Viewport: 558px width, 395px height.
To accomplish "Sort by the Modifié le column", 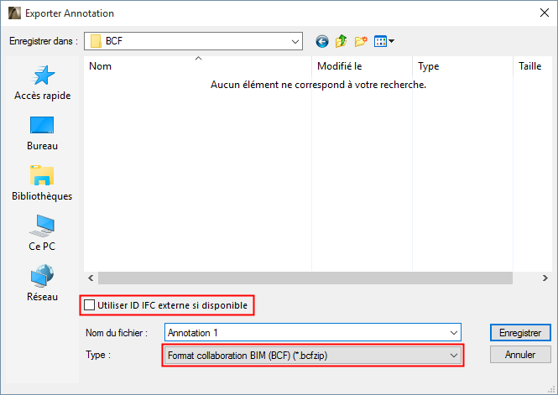I will (x=361, y=66).
